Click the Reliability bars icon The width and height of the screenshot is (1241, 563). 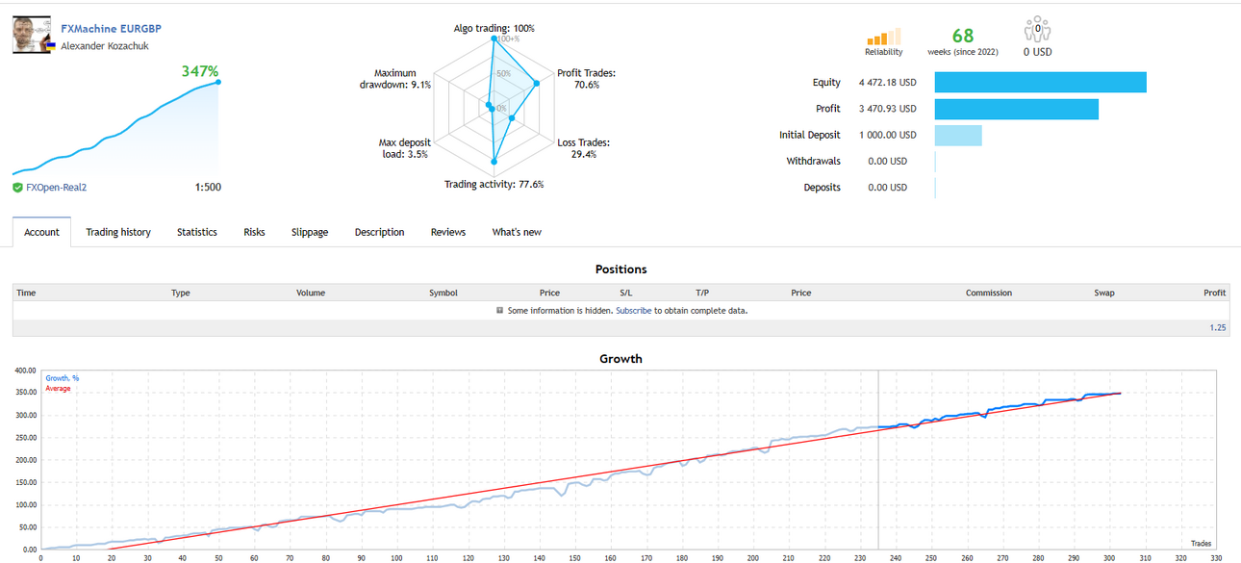tap(883, 37)
